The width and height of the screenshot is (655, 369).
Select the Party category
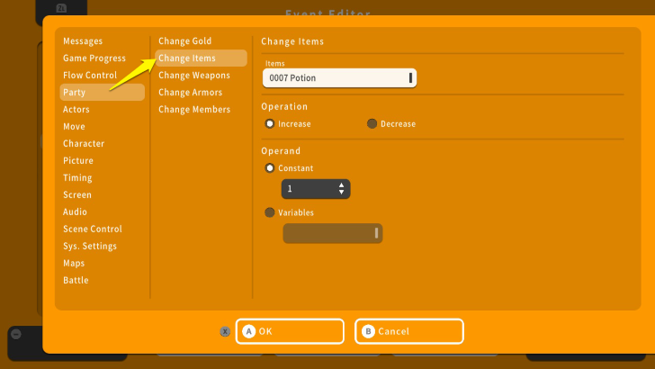click(103, 92)
